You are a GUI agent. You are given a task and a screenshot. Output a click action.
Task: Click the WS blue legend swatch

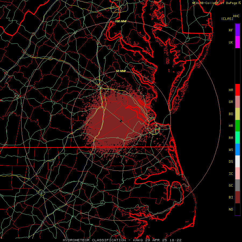pos(237,150)
